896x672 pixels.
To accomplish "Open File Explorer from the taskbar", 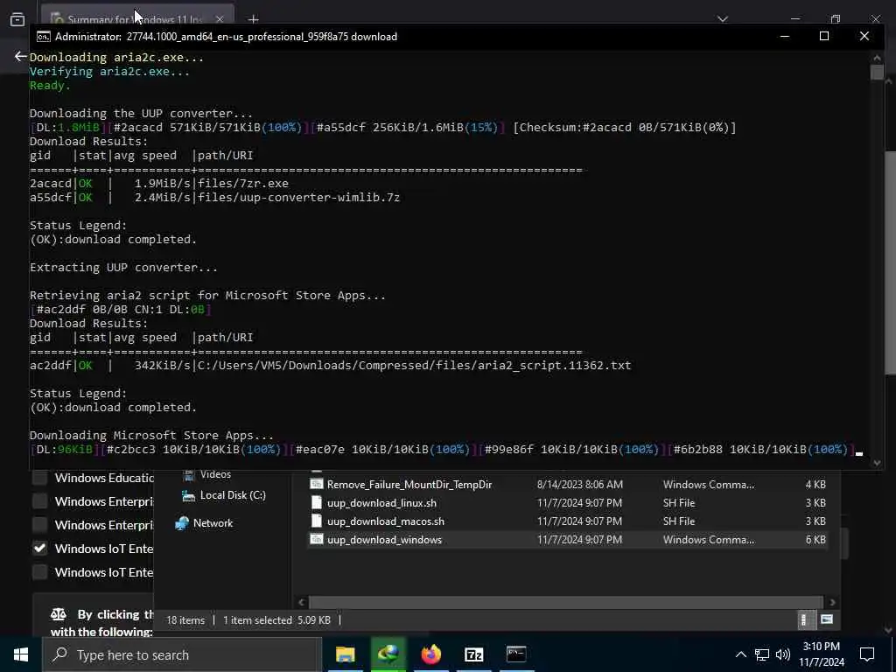I will (345, 654).
